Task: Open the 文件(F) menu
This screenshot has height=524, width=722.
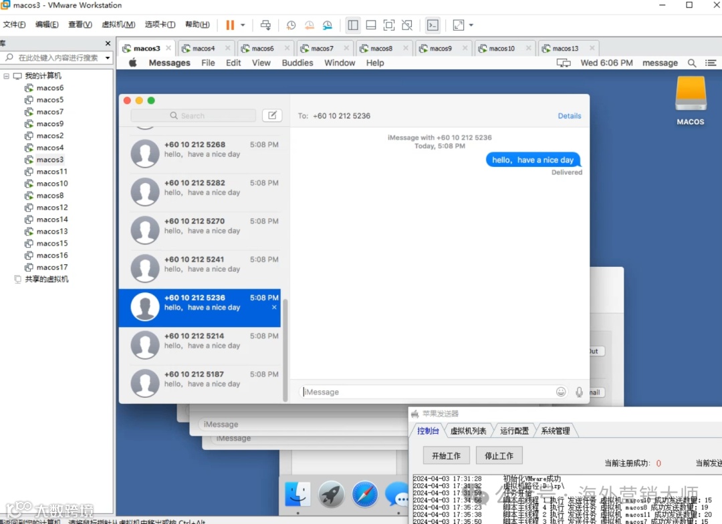Action: click(x=14, y=24)
